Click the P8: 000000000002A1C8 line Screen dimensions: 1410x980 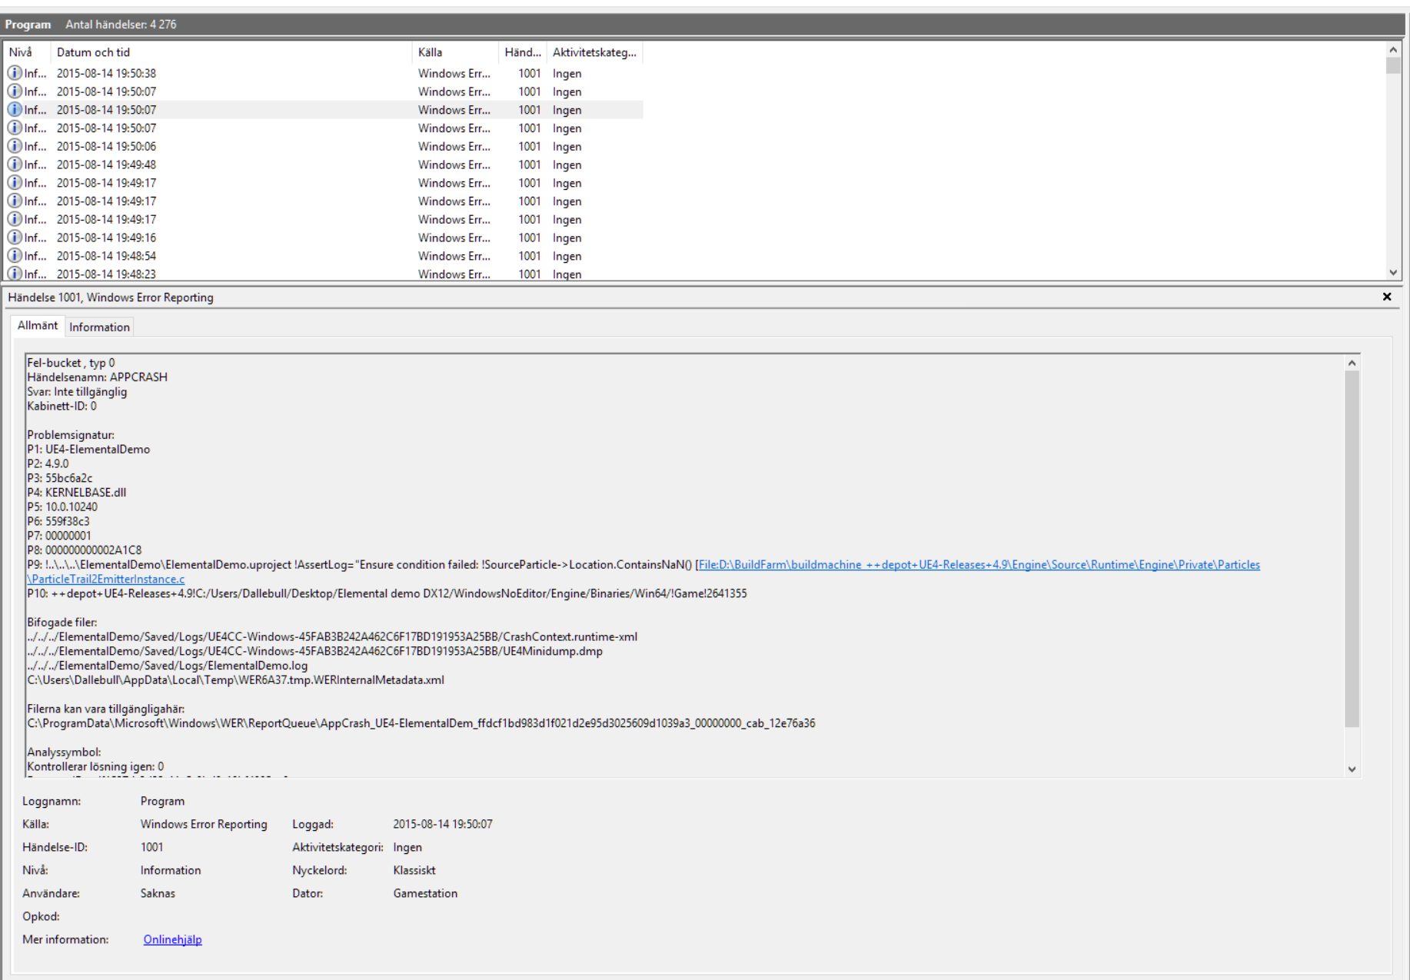(x=84, y=550)
